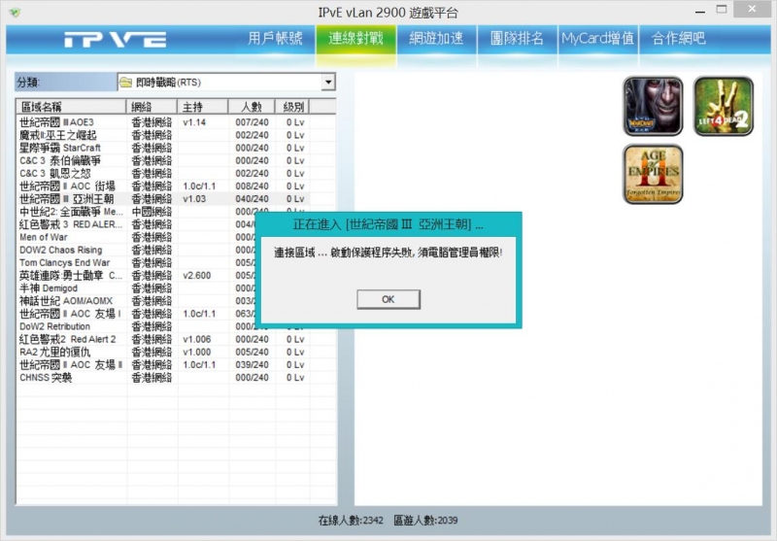Click the 039/240 player count cell

pos(252,365)
